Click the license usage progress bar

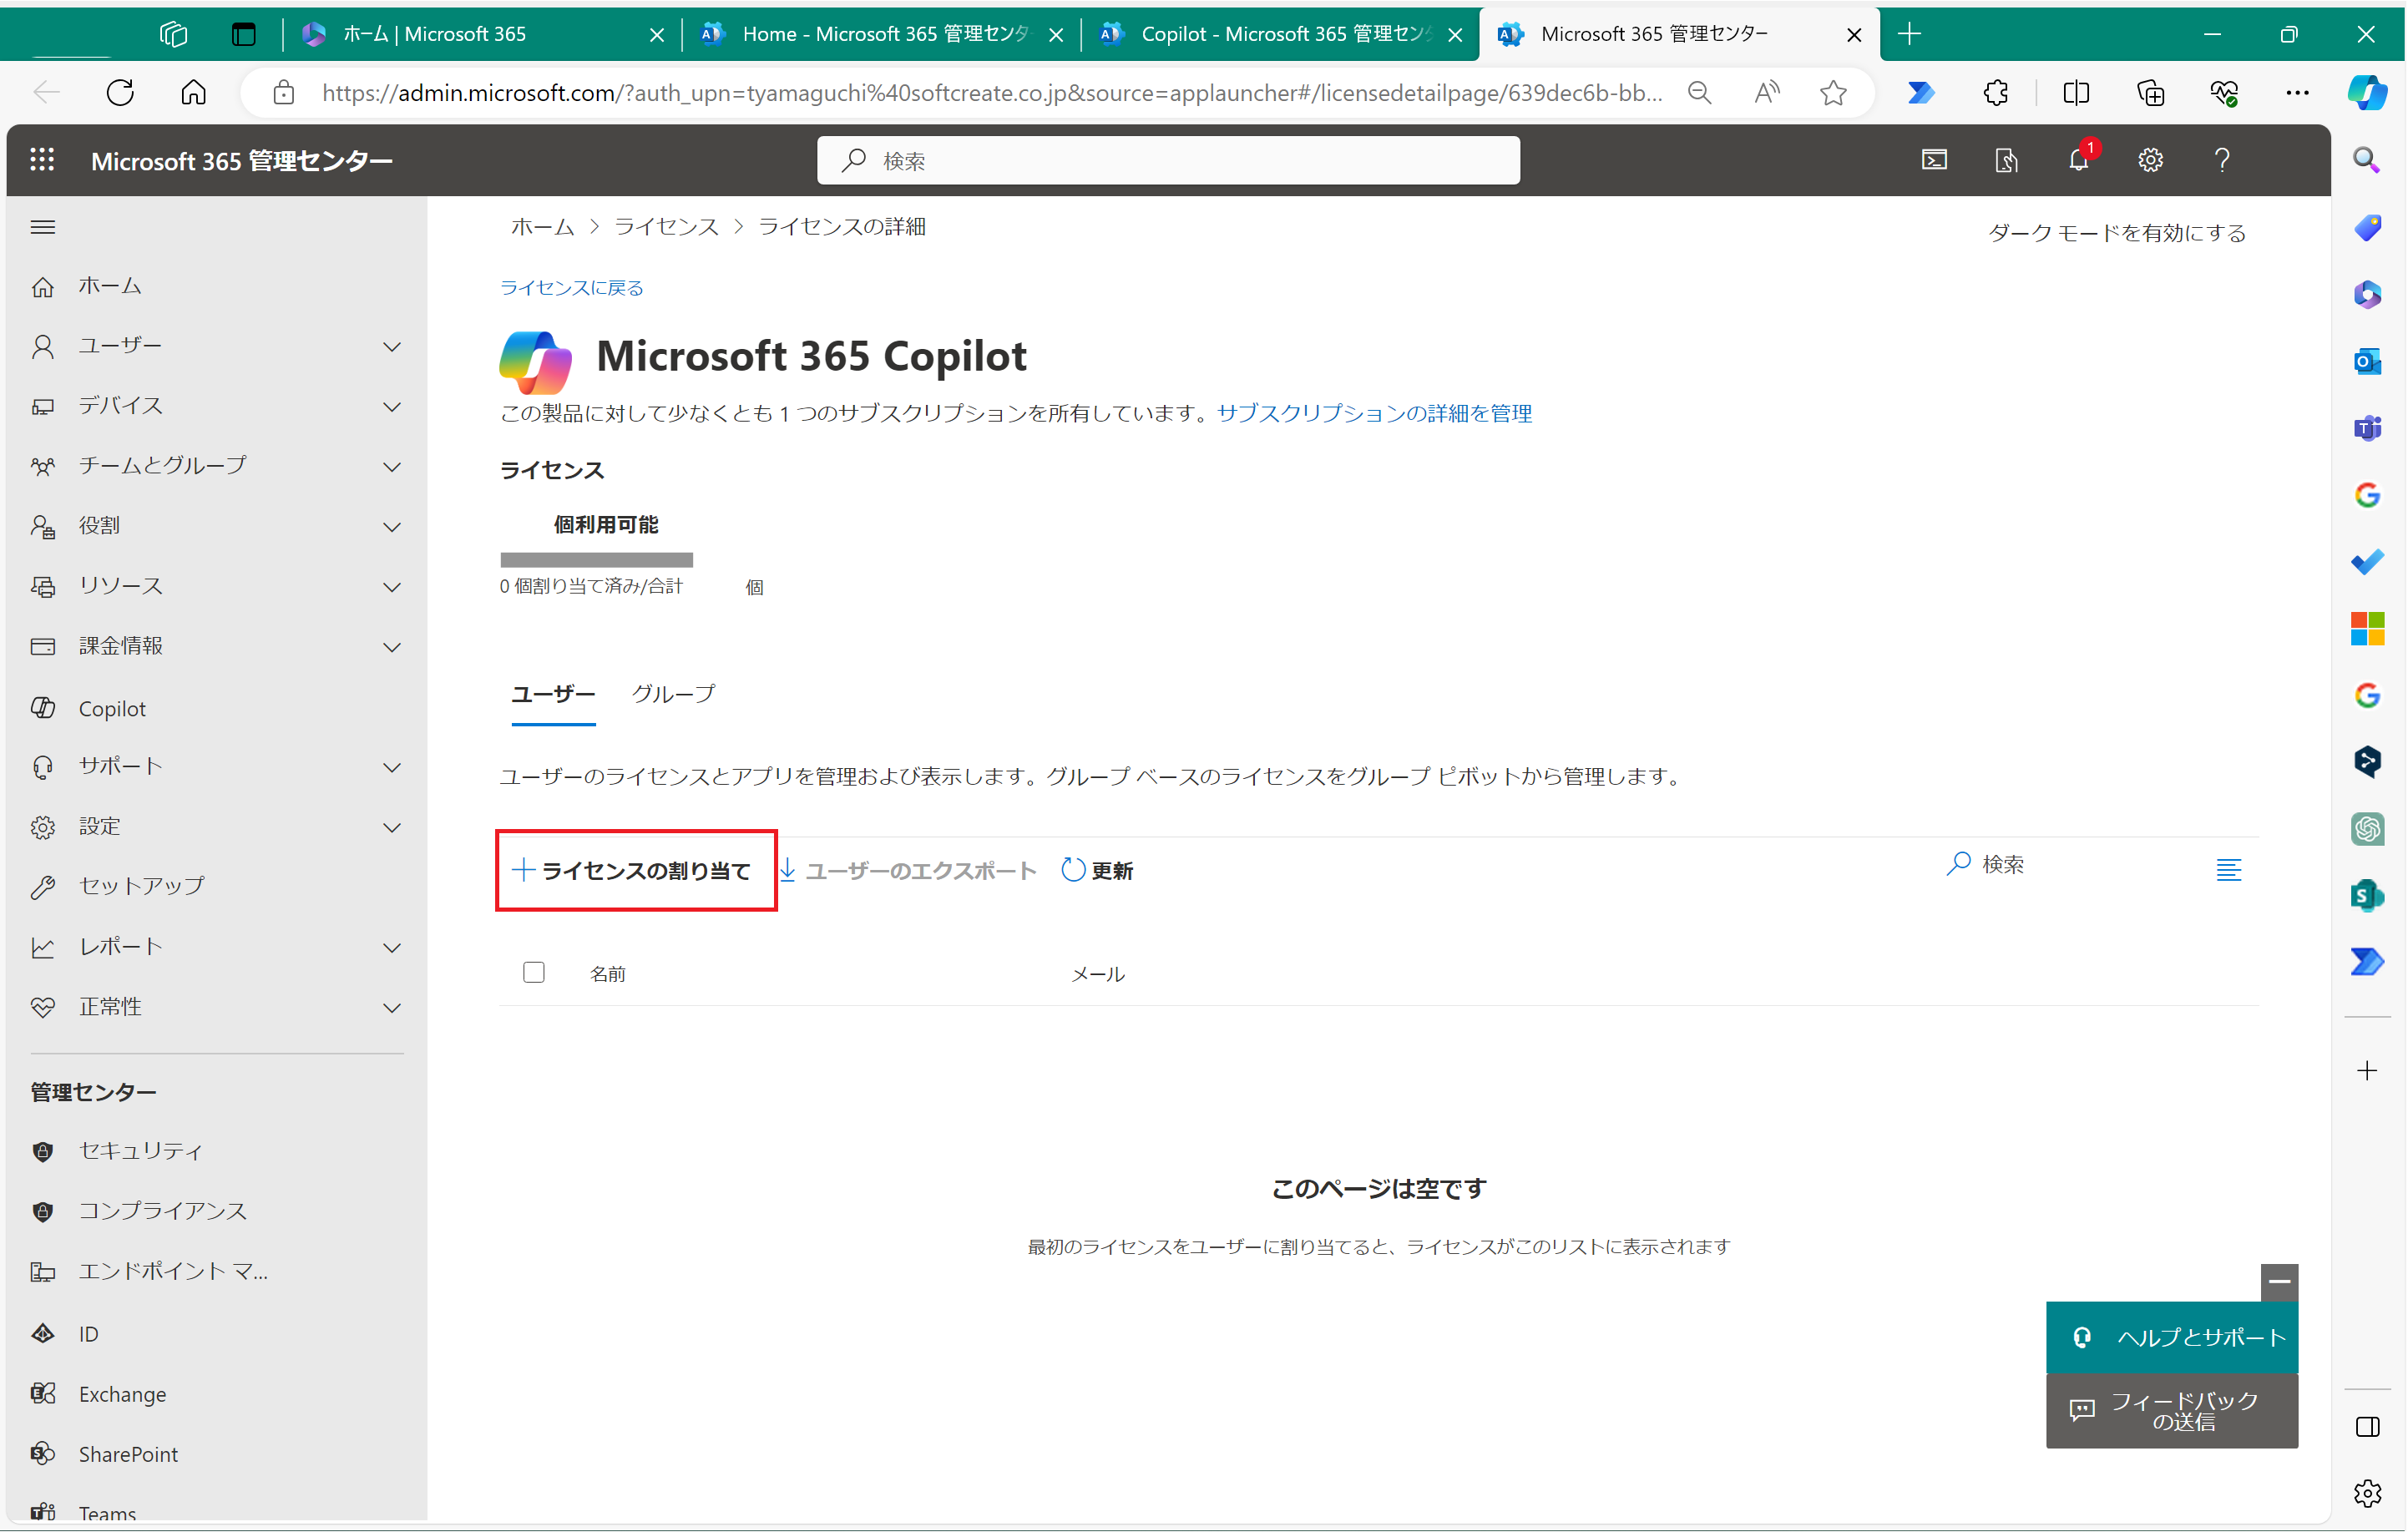[x=596, y=560]
